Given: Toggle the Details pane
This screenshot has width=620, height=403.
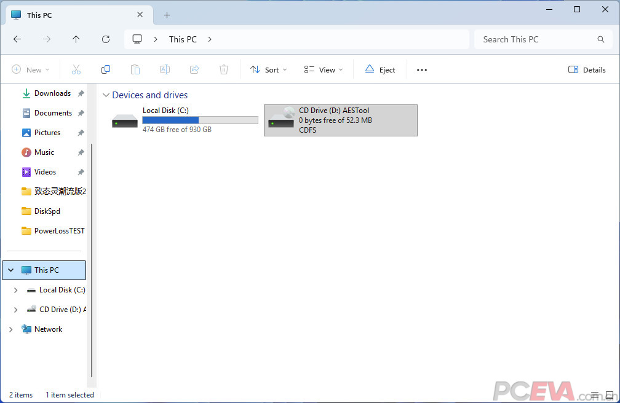Looking at the screenshot, I should (x=587, y=70).
